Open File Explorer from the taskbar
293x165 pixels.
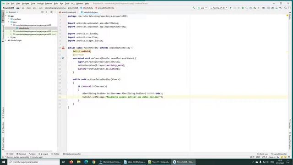tap(79, 162)
